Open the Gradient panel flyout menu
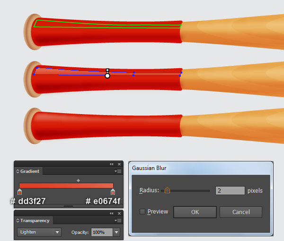 point(118,171)
